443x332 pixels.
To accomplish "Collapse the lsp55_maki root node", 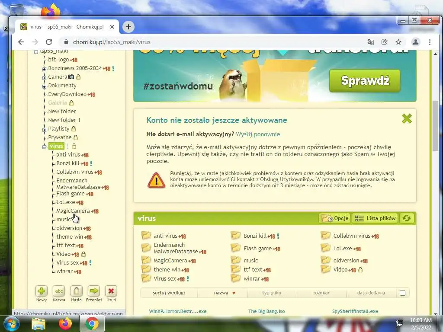I will (x=36, y=52).
